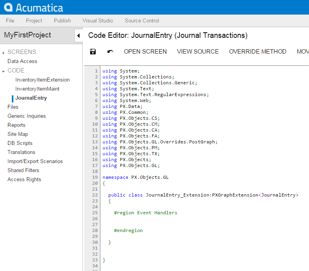Open the Visual Studio menu
Image resolution: width=309 pixels, height=271 pixels.
click(98, 20)
